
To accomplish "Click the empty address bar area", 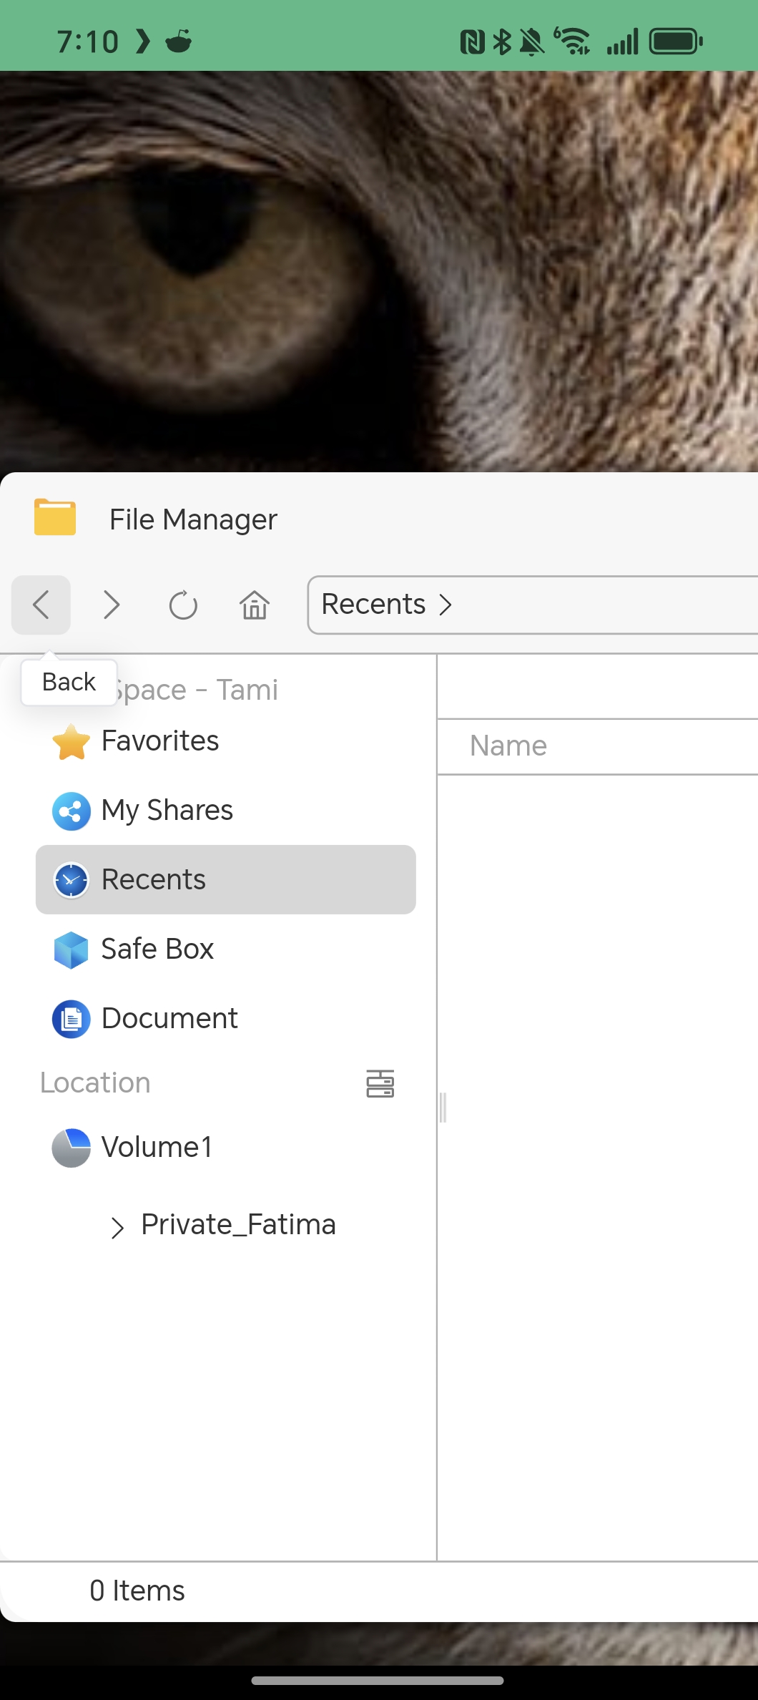I will (x=608, y=605).
